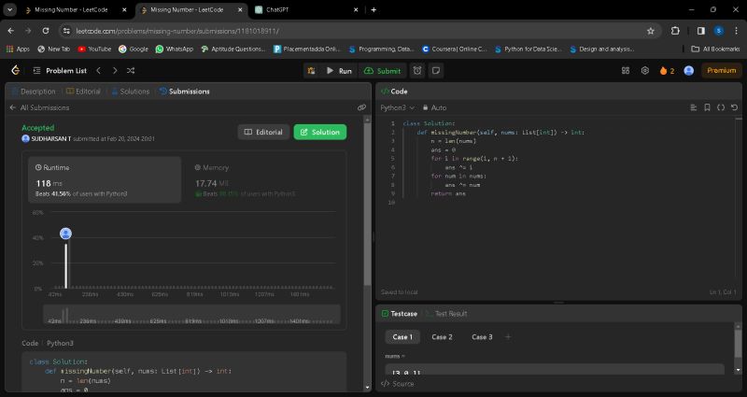Click the nums input field

[555, 369]
